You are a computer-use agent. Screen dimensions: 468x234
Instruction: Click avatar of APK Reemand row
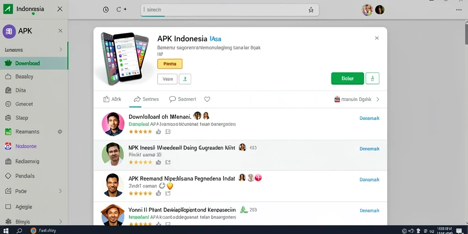point(113,185)
